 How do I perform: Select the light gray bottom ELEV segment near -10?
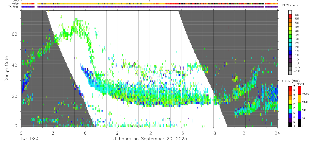tap(290, 73)
